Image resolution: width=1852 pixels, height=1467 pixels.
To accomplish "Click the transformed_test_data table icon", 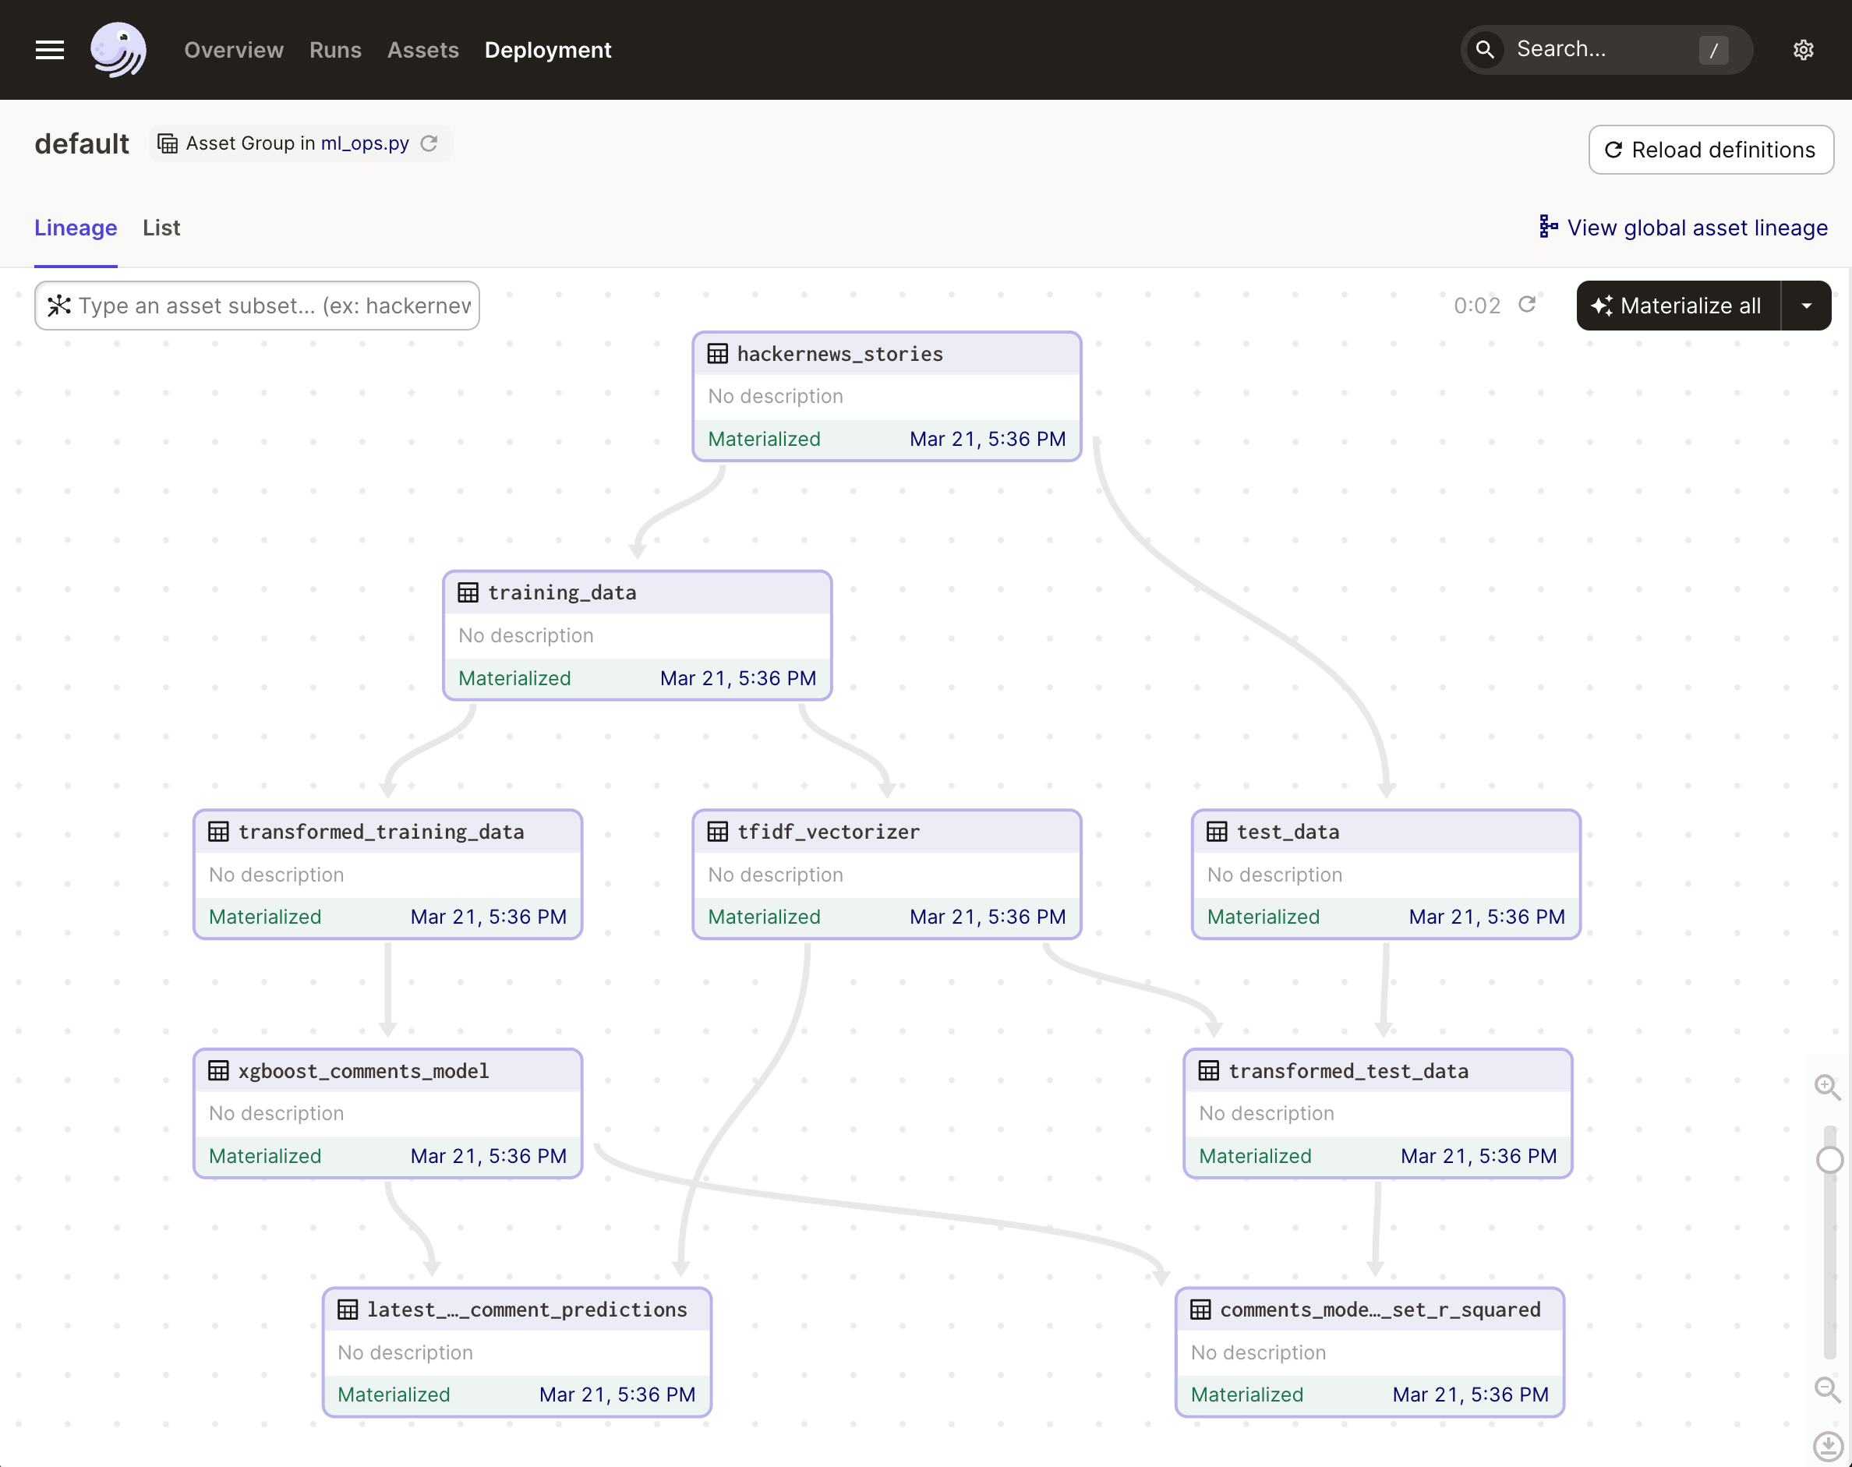I will click(1210, 1070).
